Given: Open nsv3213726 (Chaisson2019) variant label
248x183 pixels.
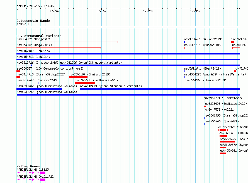Looking at the screenshot, I should tap(38, 63).
